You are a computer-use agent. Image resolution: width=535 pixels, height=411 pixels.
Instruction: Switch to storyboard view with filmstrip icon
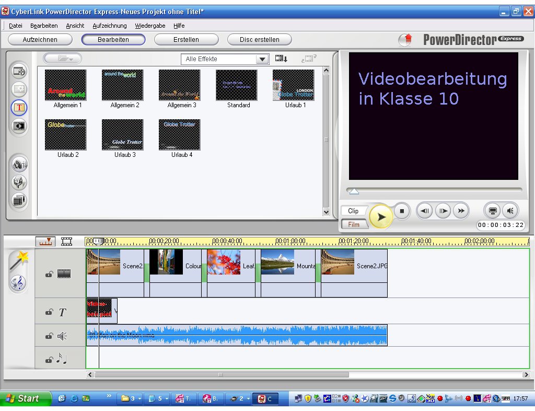[66, 242]
